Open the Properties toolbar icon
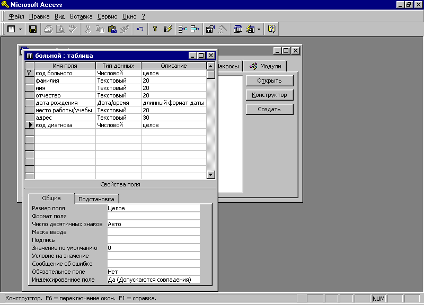 (210, 29)
